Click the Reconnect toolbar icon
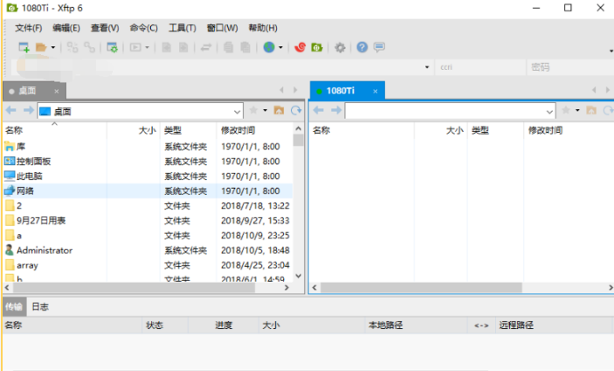 coord(72,47)
